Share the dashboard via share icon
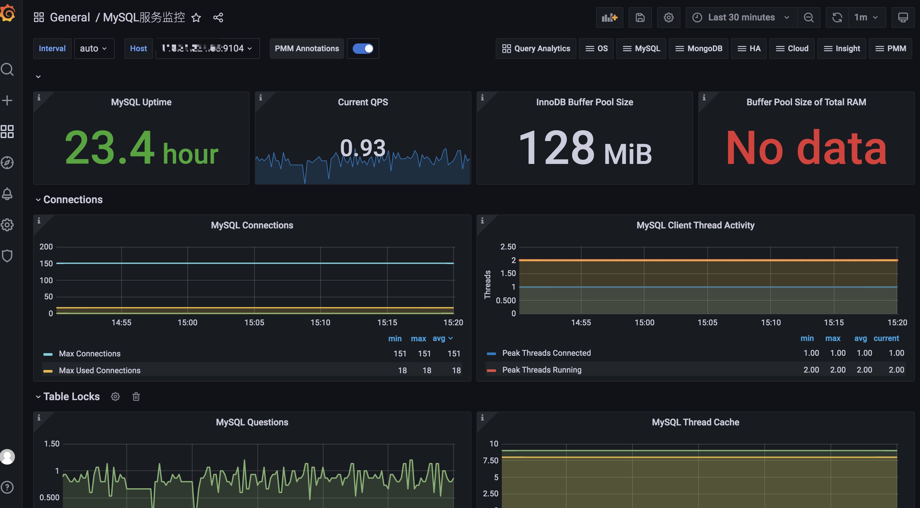Screen dimensions: 920x508 point(218,17)
